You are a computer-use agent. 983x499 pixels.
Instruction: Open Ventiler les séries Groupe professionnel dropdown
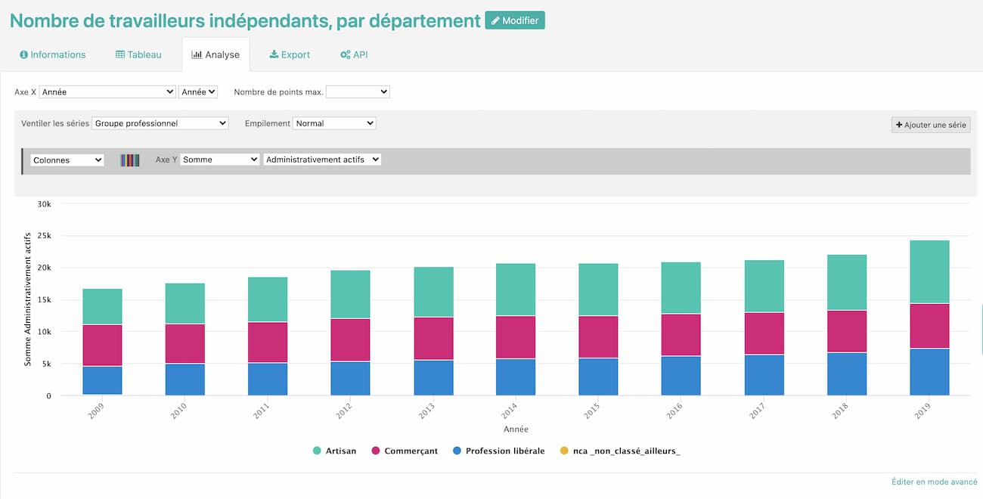tap(160, 123)
